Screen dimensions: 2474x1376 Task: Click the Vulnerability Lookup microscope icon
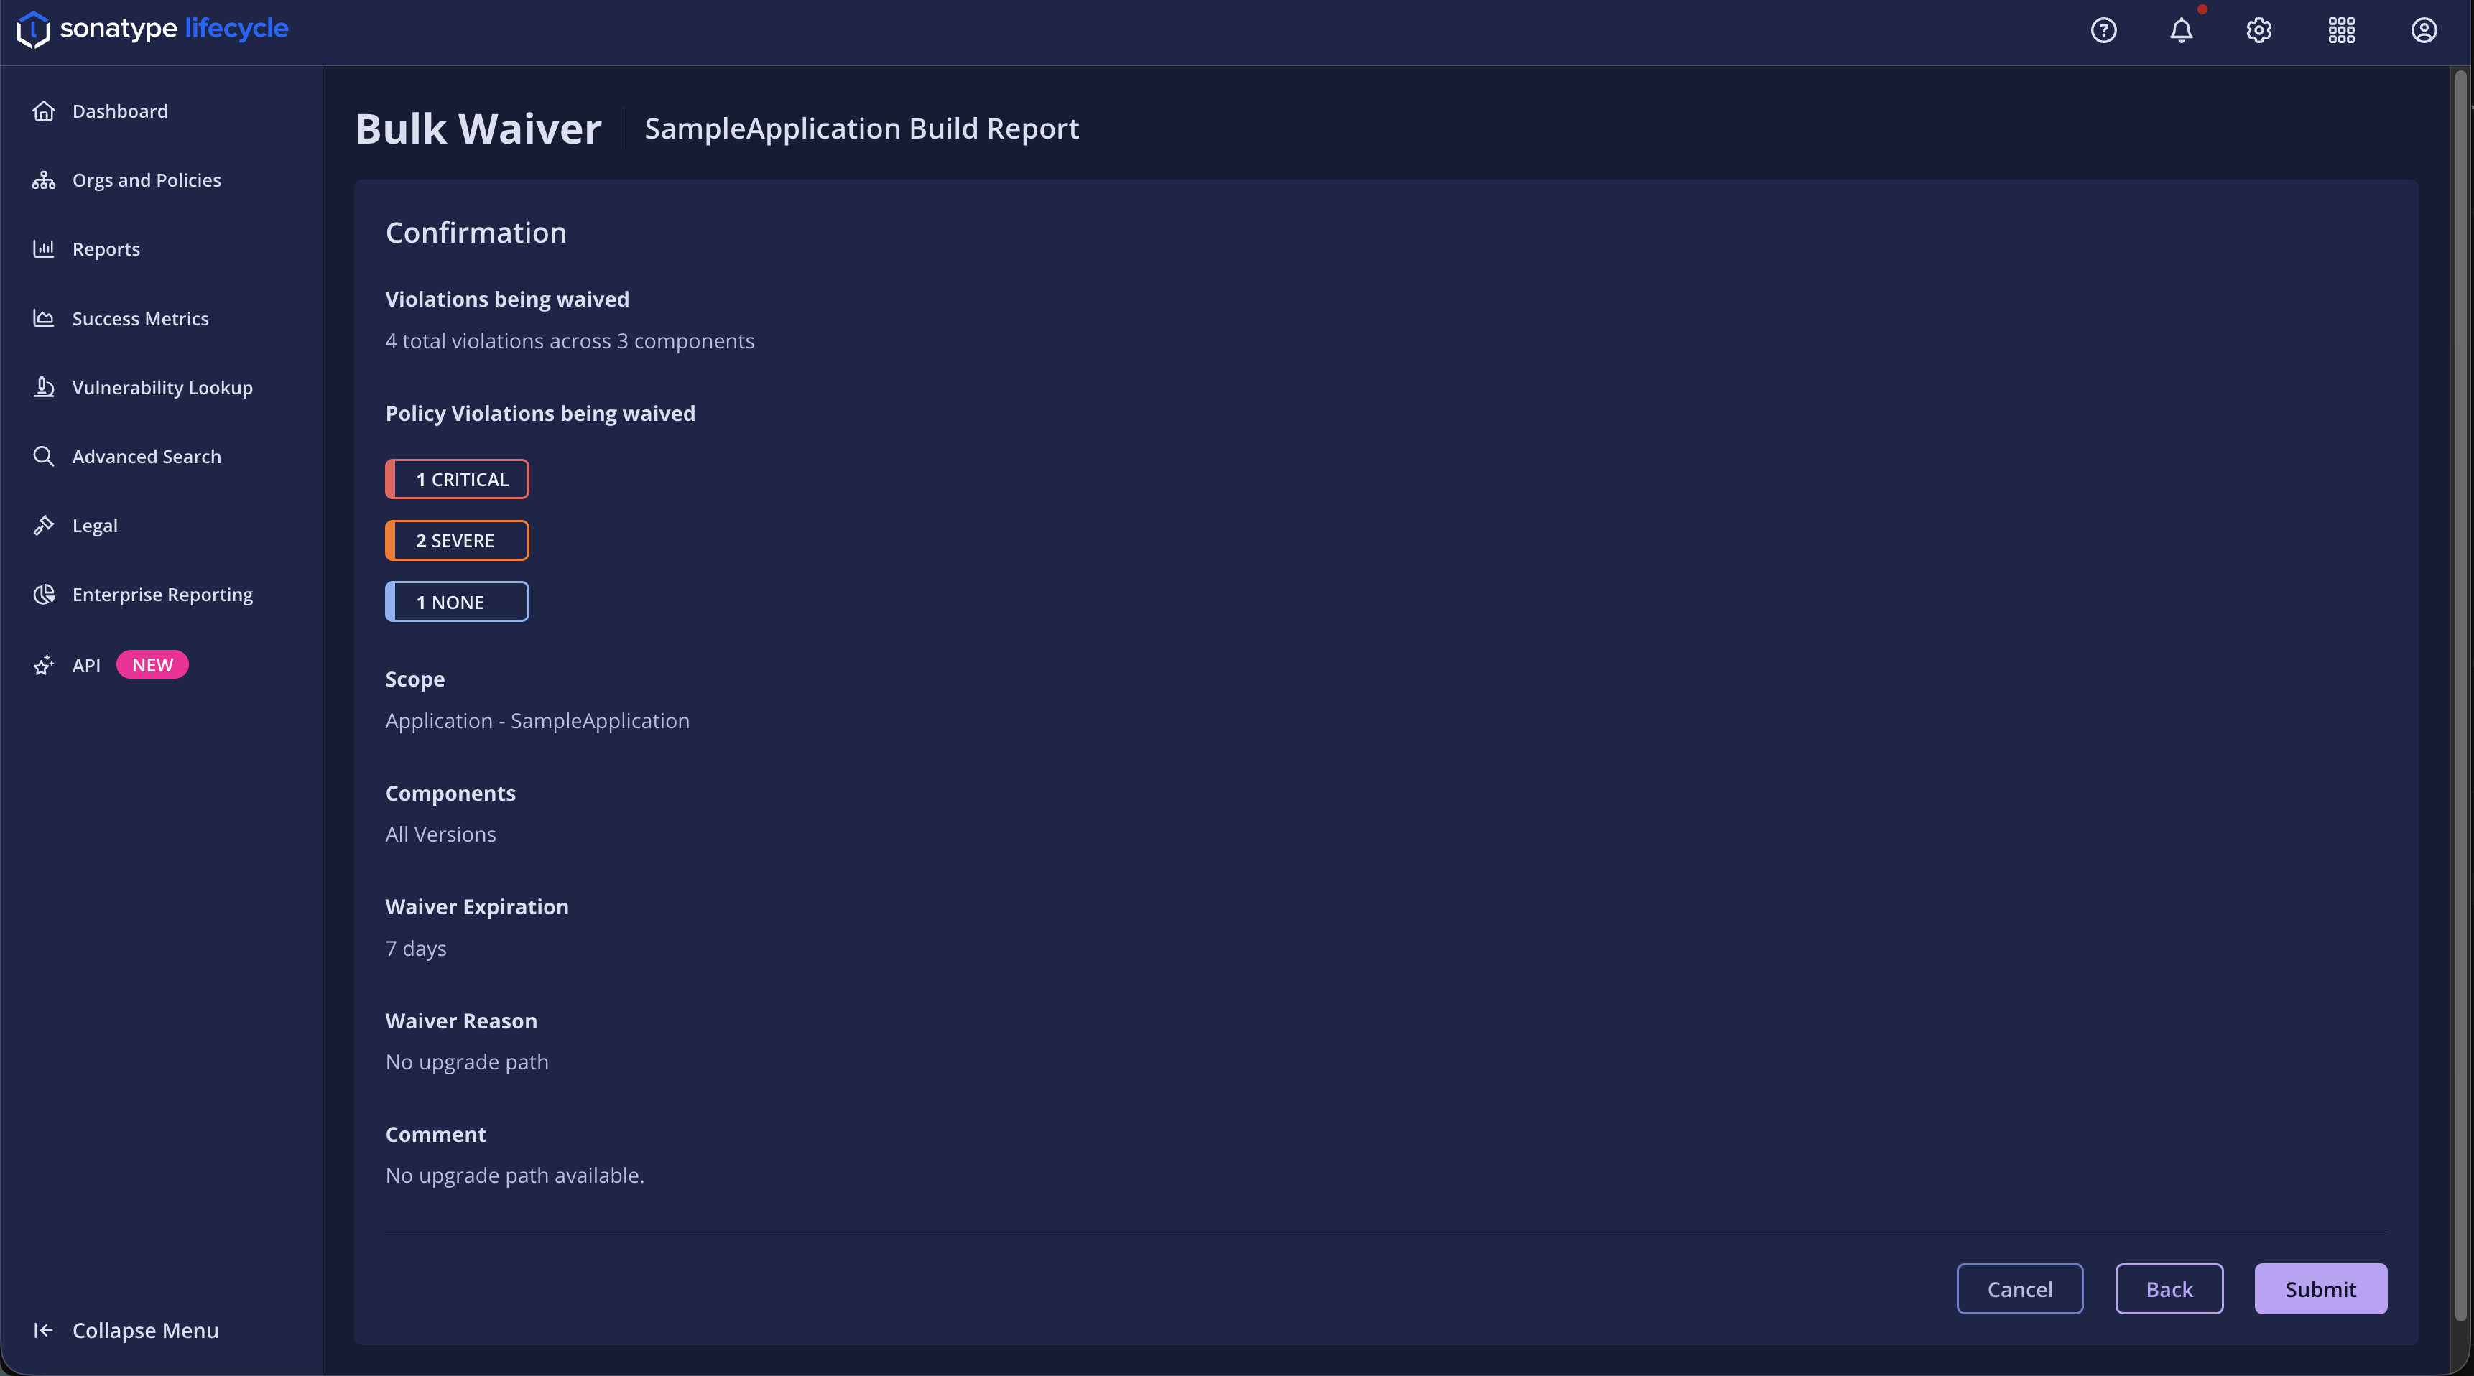[43, 388]
